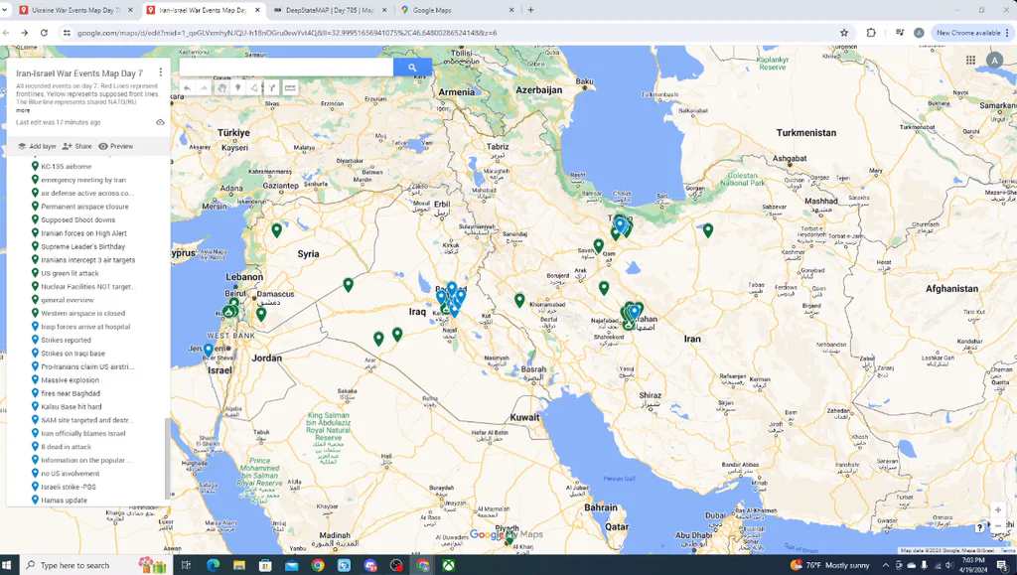The width and height of the screenshot is (1017, 575).
Task: Open Microsoft Edge from the taskbar
Action: point(214,565)
